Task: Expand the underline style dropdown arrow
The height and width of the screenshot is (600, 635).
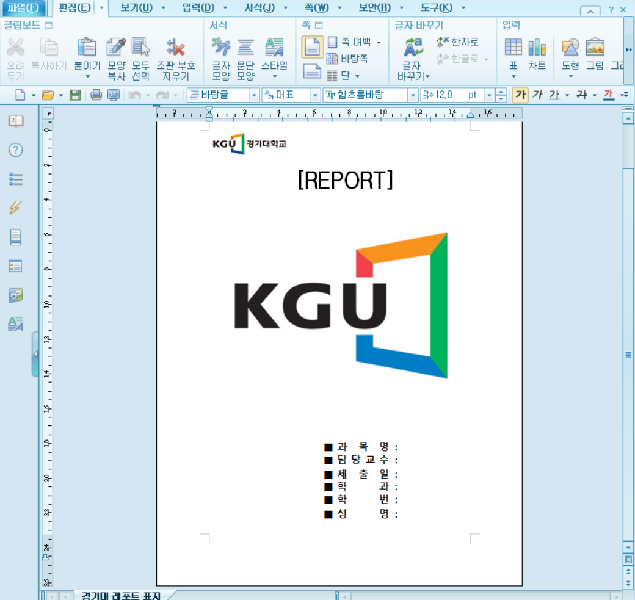Action: click(567, 95)
